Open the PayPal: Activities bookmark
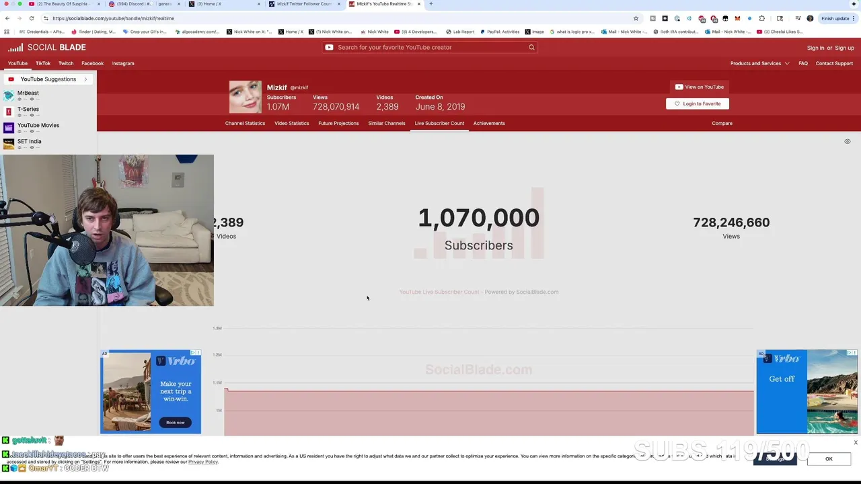 (500, 32)
